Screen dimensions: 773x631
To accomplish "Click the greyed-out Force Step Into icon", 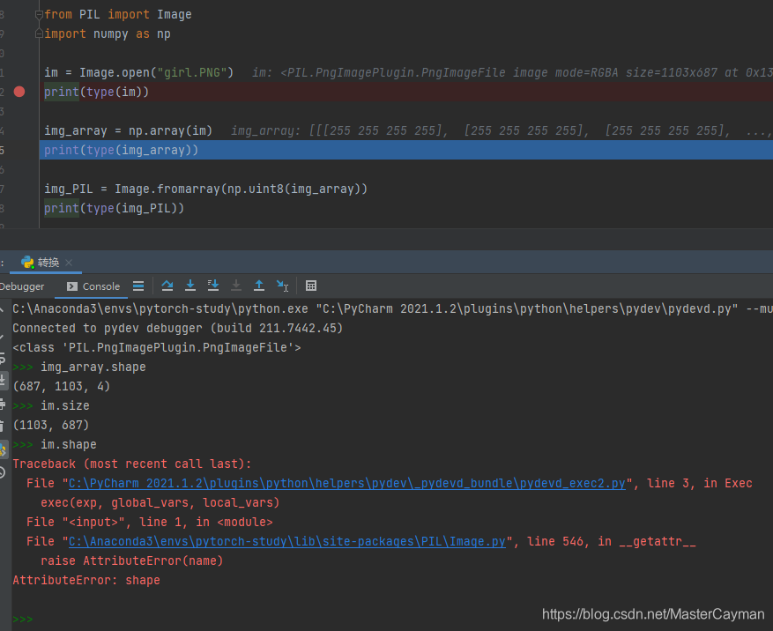I will coord(236,286).
